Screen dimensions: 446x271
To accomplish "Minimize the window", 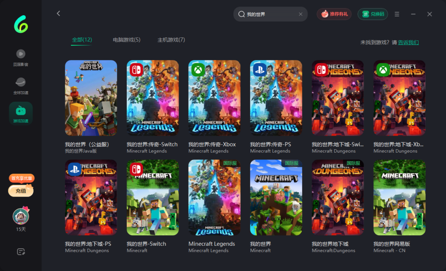I will pos(413,14).
